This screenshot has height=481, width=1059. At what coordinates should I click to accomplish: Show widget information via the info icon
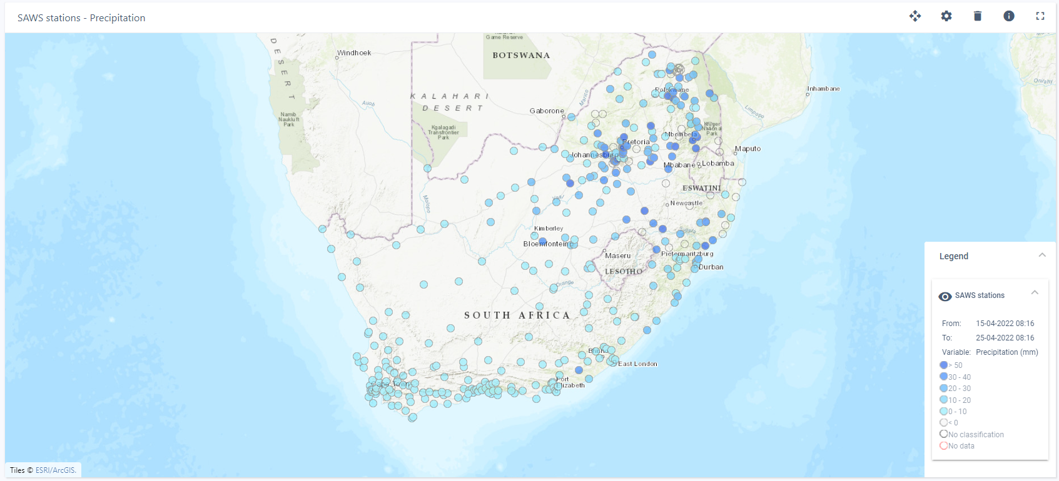1009,16
